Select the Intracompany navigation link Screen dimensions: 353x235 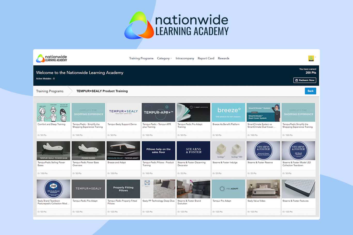point(185,58)
